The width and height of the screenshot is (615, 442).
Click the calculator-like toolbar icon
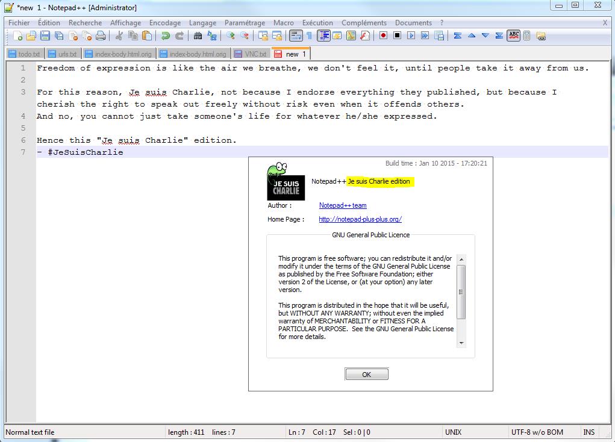[526, 36]
